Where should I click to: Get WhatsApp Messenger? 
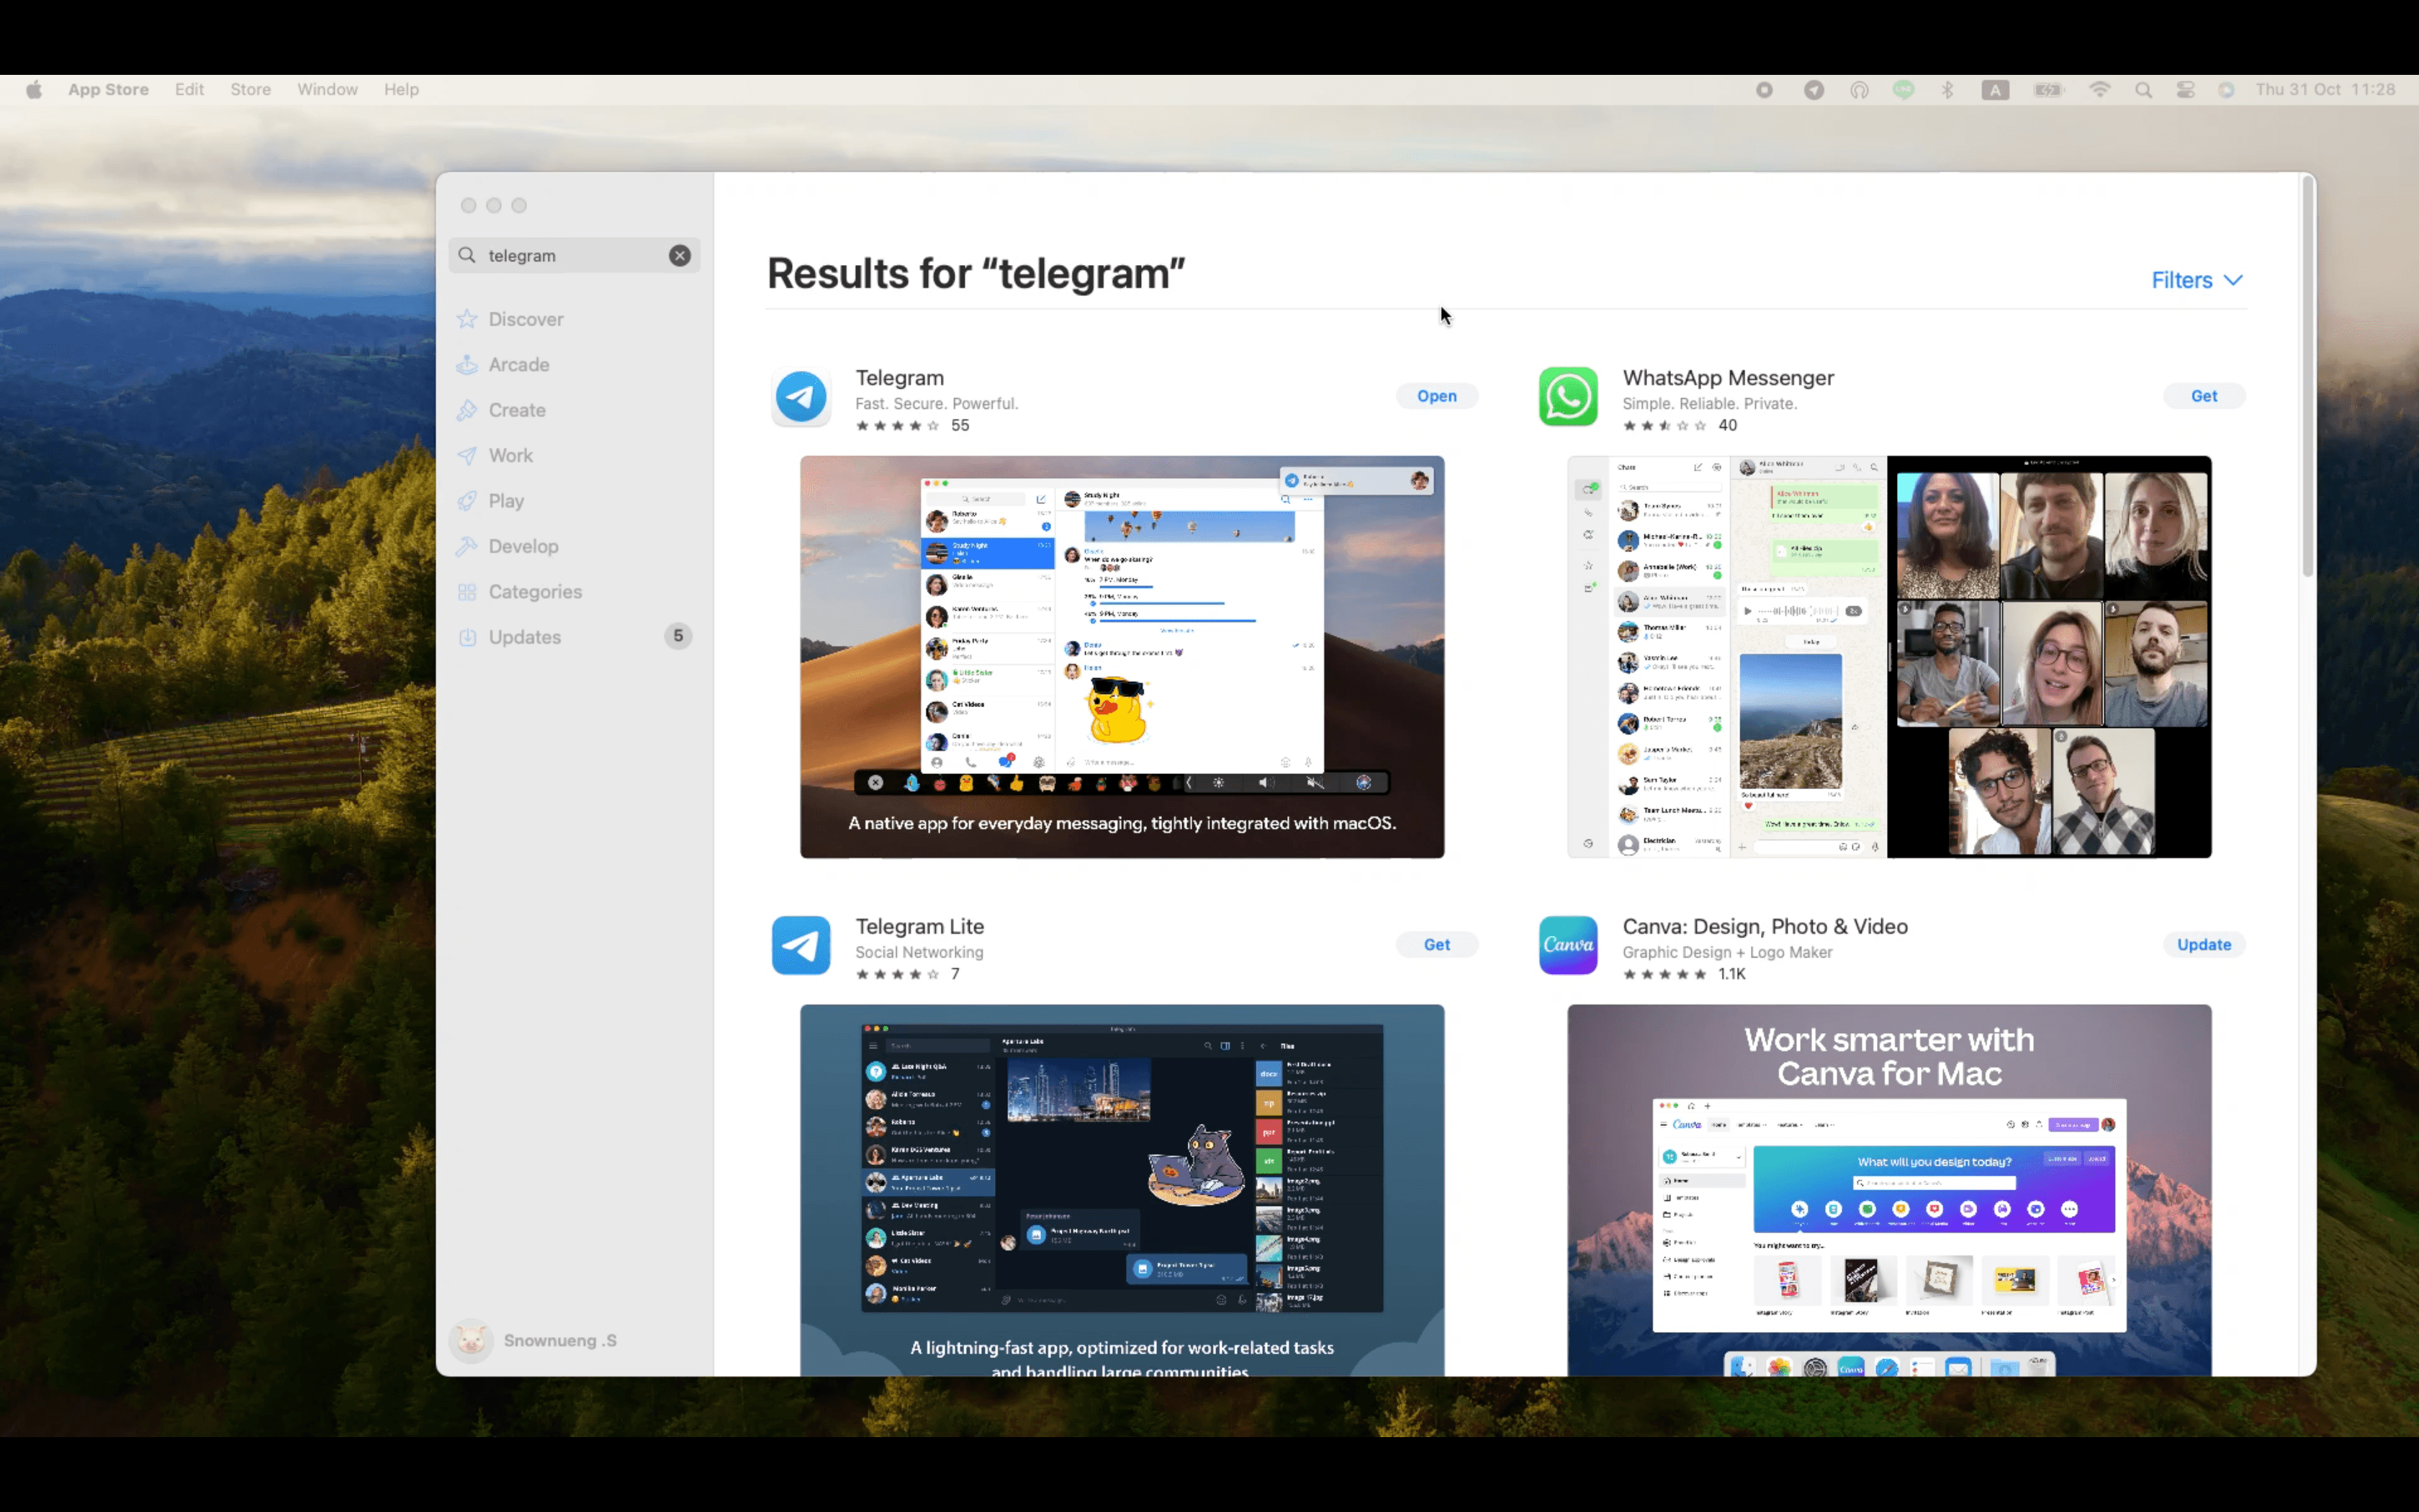click(x=2204, y=395)
